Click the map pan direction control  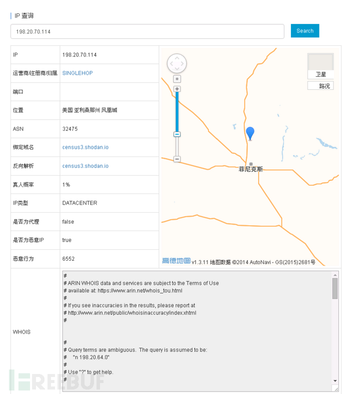(x=177, y=63)
